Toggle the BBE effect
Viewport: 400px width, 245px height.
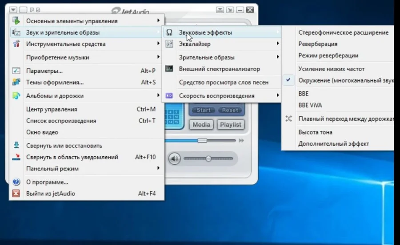coord(303,94)
